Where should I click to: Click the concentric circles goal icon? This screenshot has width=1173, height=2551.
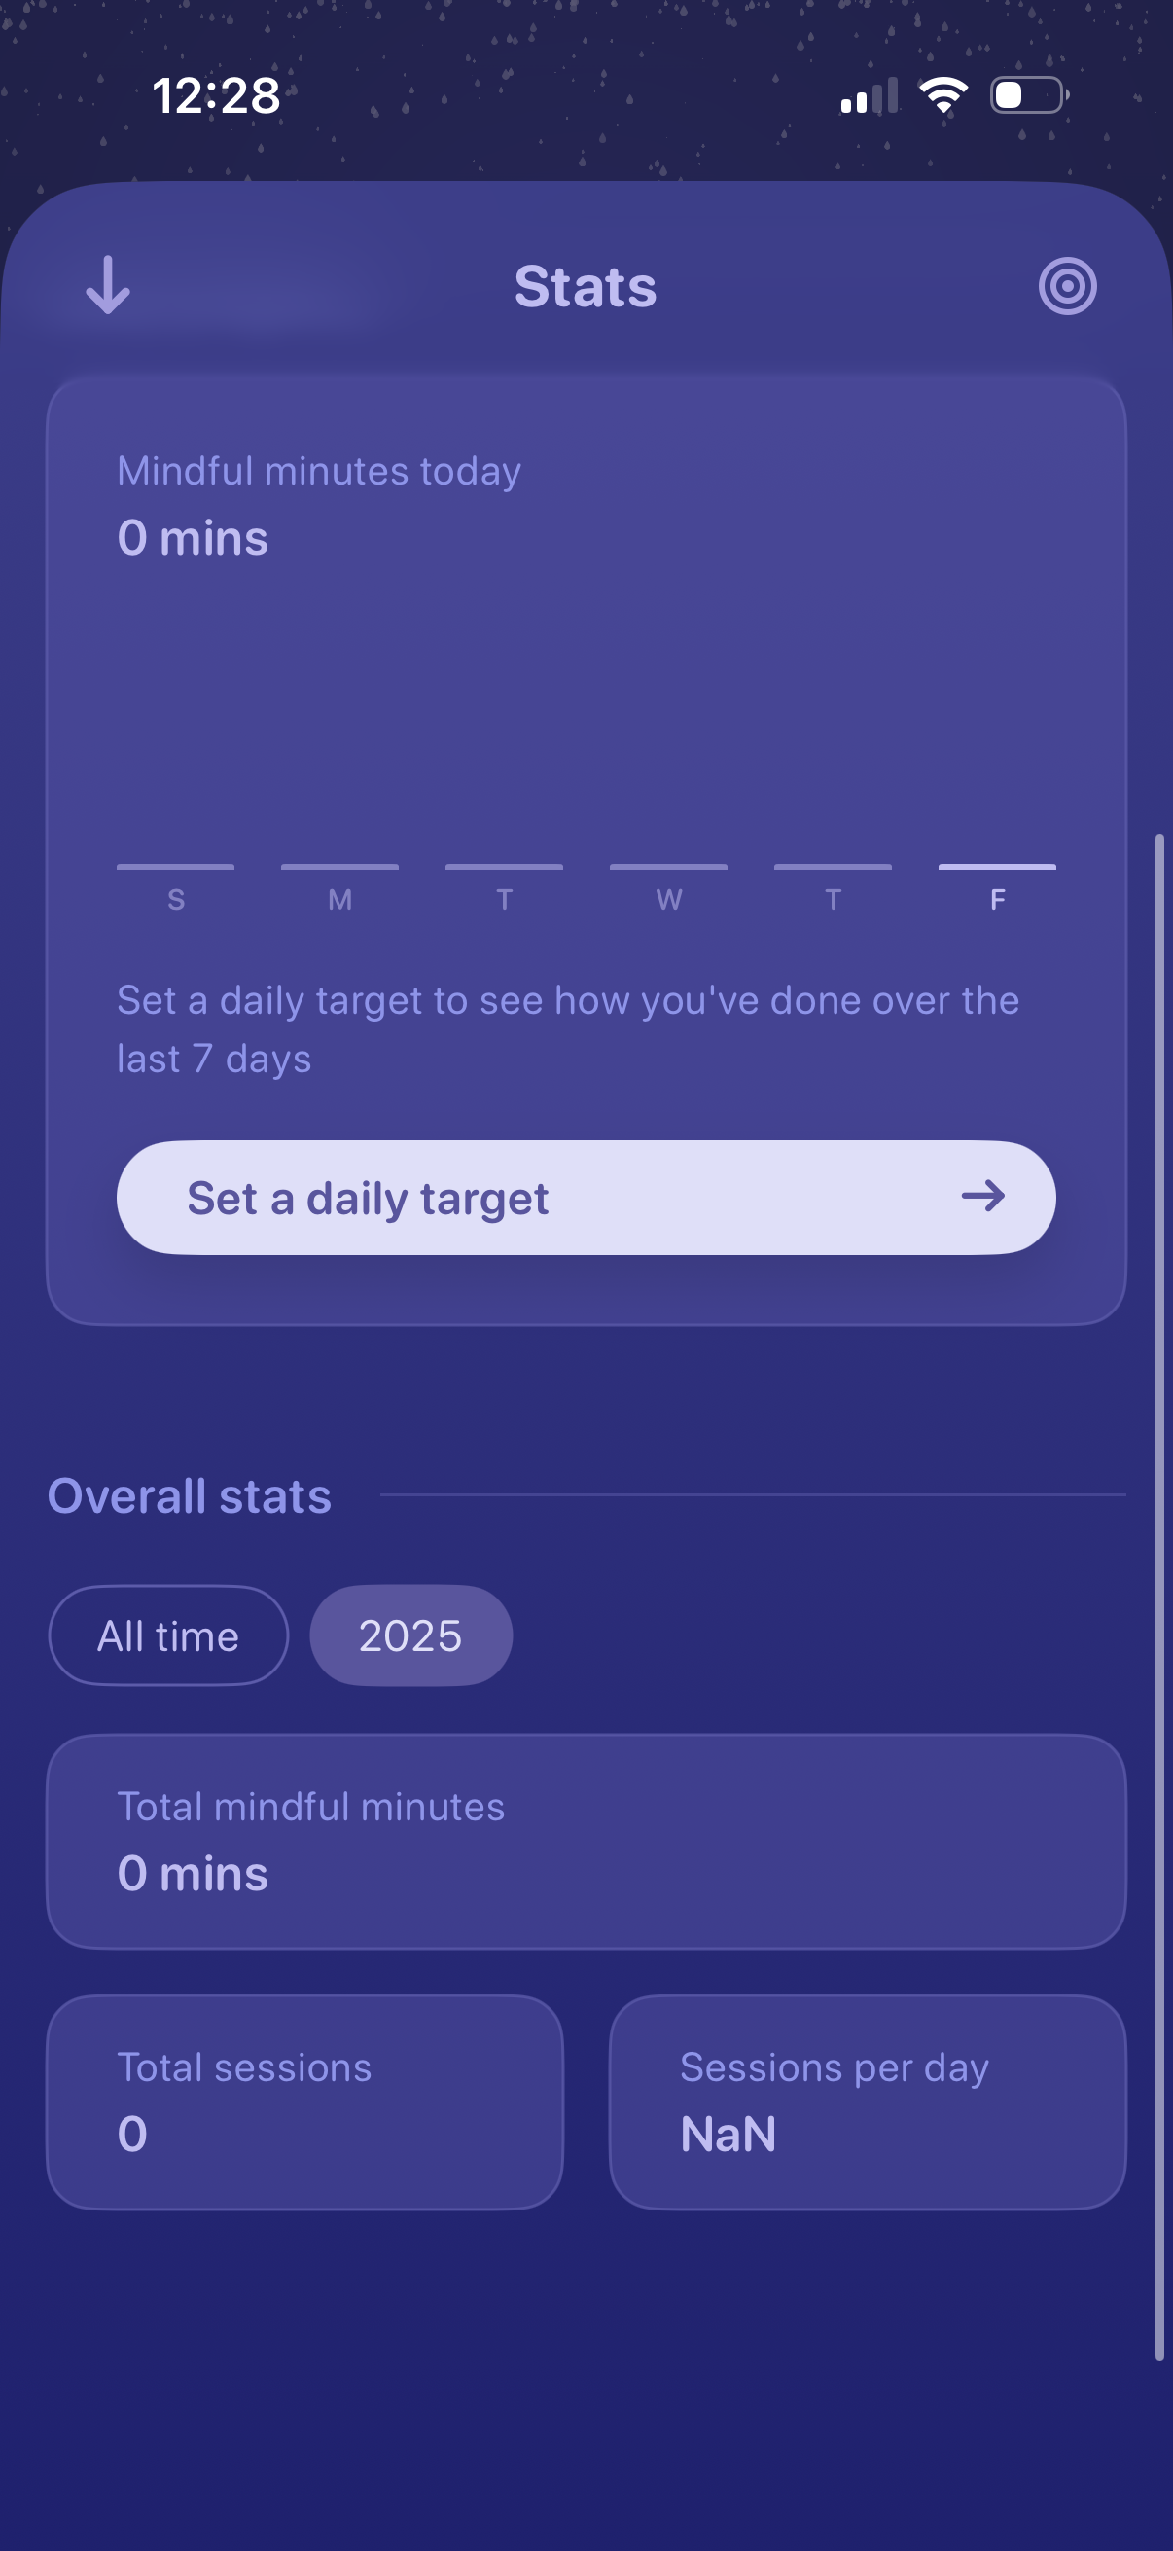[x=1067, y=286]
